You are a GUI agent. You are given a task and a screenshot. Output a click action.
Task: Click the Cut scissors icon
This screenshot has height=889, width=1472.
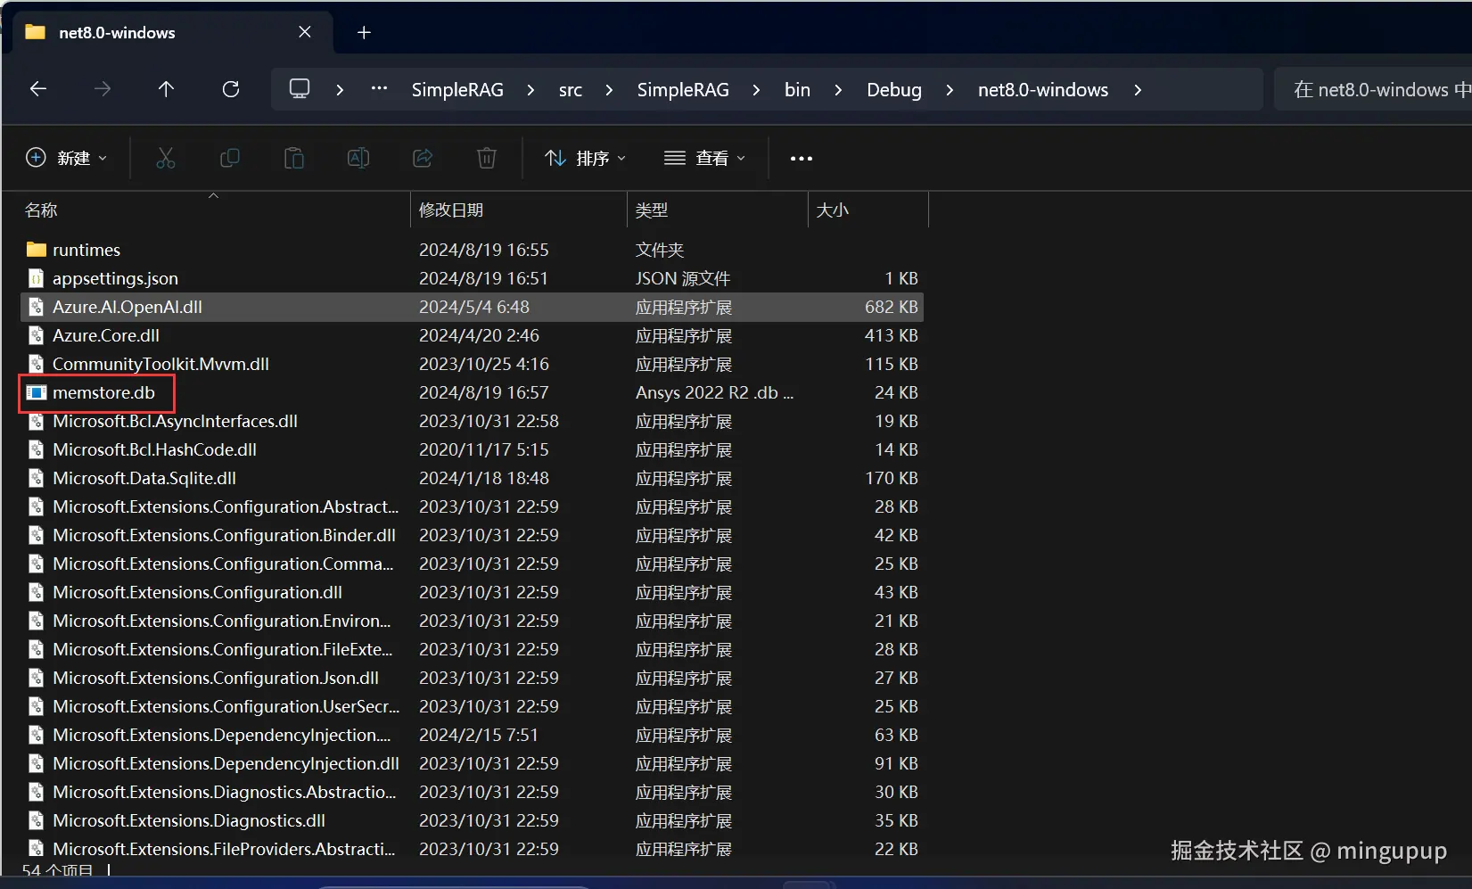[166, 158]
